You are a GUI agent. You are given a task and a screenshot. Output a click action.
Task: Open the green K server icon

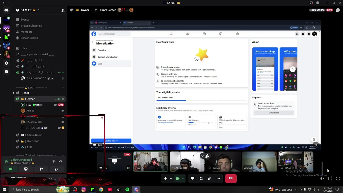[6, 37]
